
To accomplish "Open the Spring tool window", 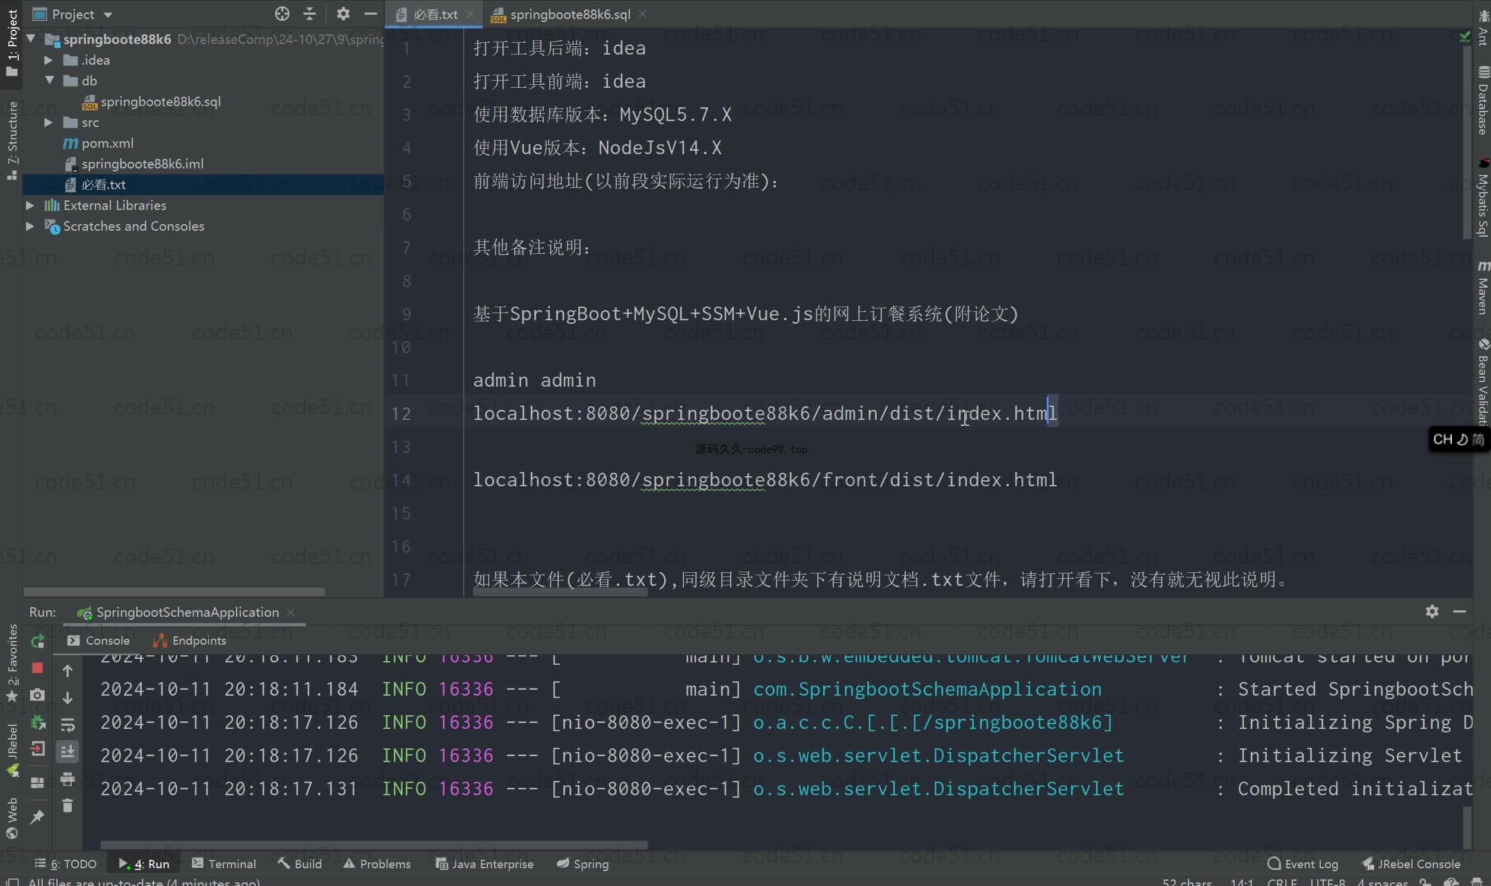I will pyautogui.click(x=583, y=864).
